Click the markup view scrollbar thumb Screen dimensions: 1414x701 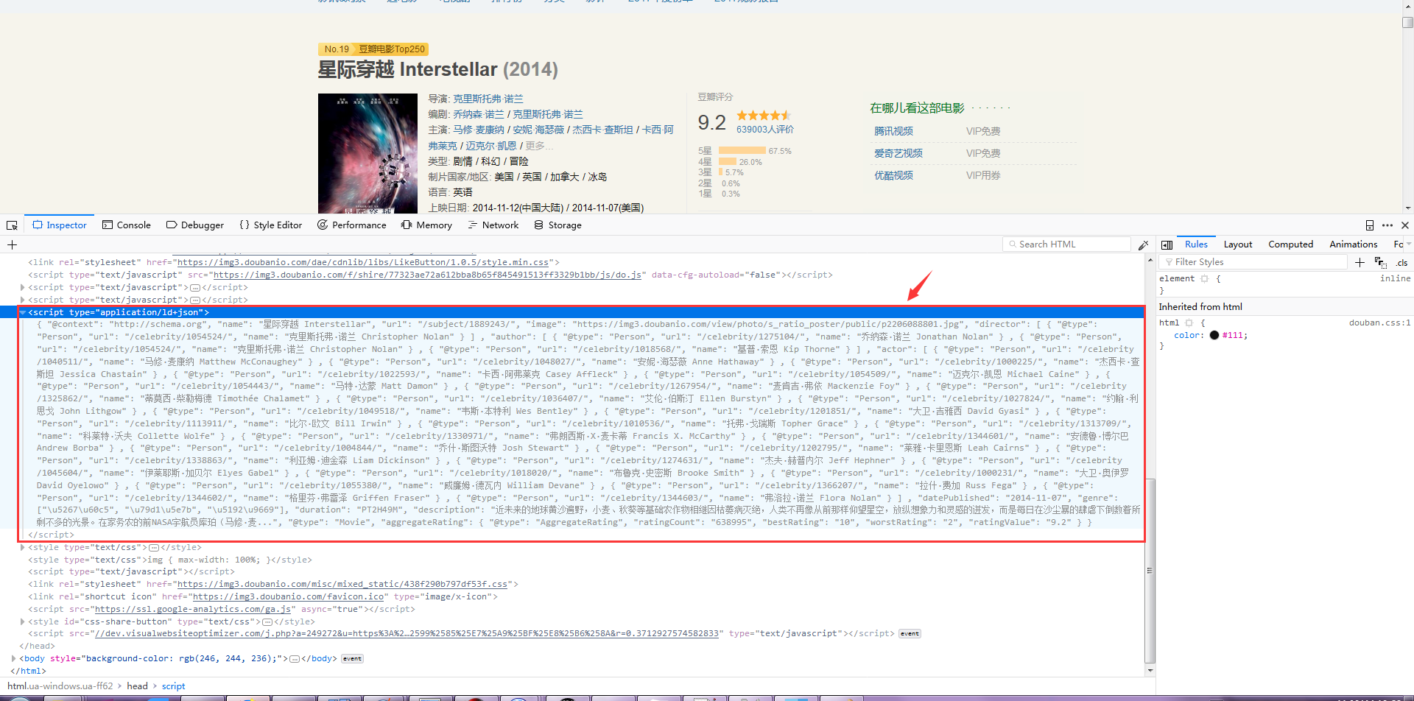(x=1150, y=570)
